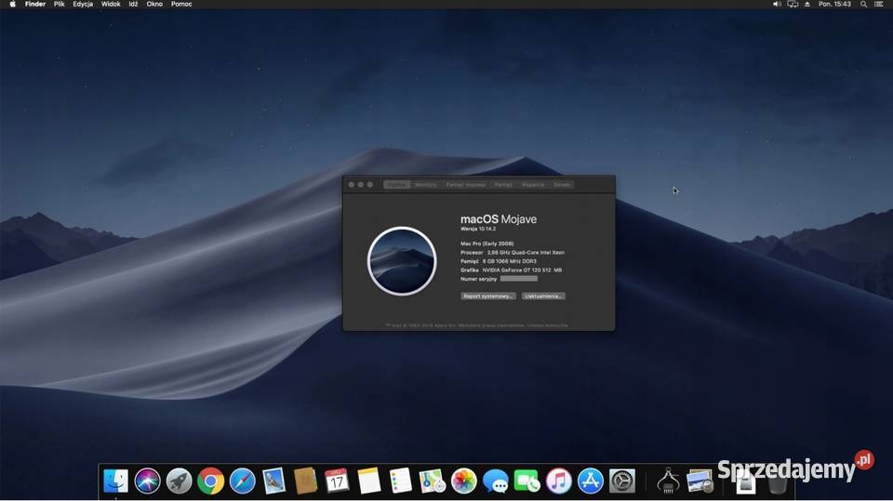Open the Apple menu
The image size is (893, 501).
click(12, 4)
